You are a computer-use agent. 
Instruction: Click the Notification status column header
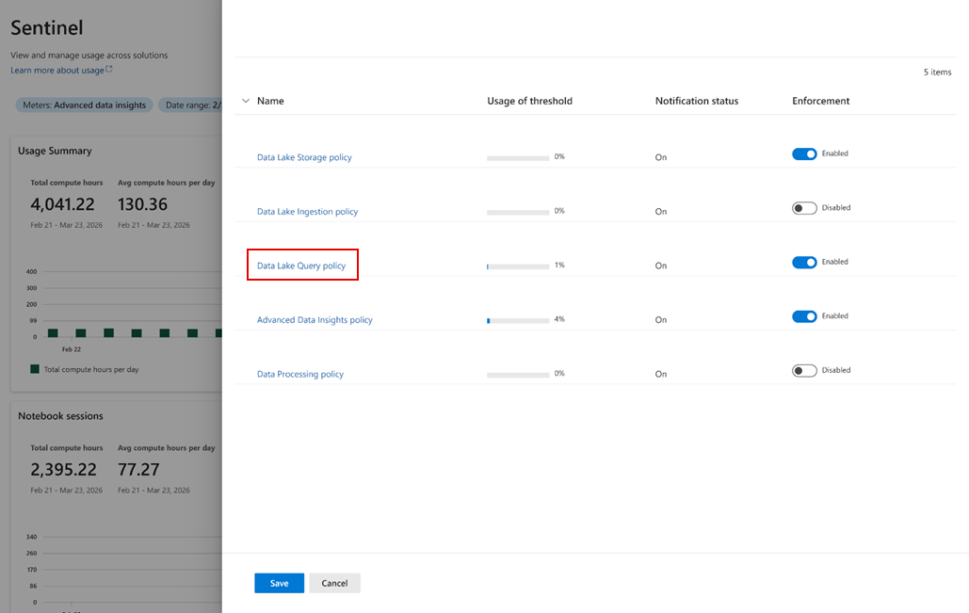(x=697, y=101)
